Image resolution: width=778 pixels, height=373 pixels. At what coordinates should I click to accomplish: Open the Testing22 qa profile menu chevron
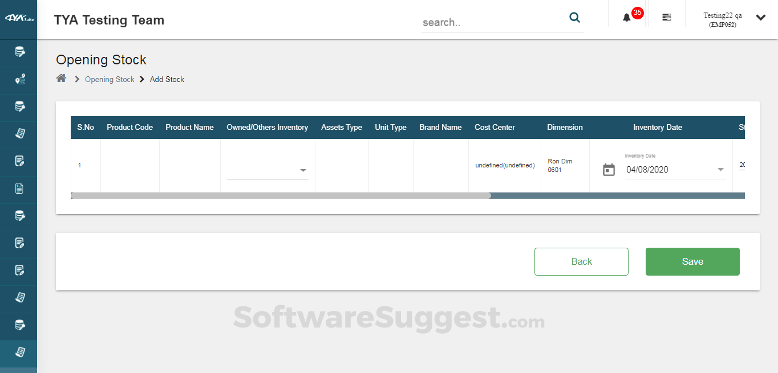click(761, 18)
